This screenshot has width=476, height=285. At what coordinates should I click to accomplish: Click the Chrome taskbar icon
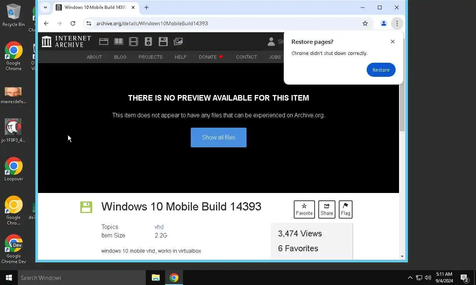(174, 278)
